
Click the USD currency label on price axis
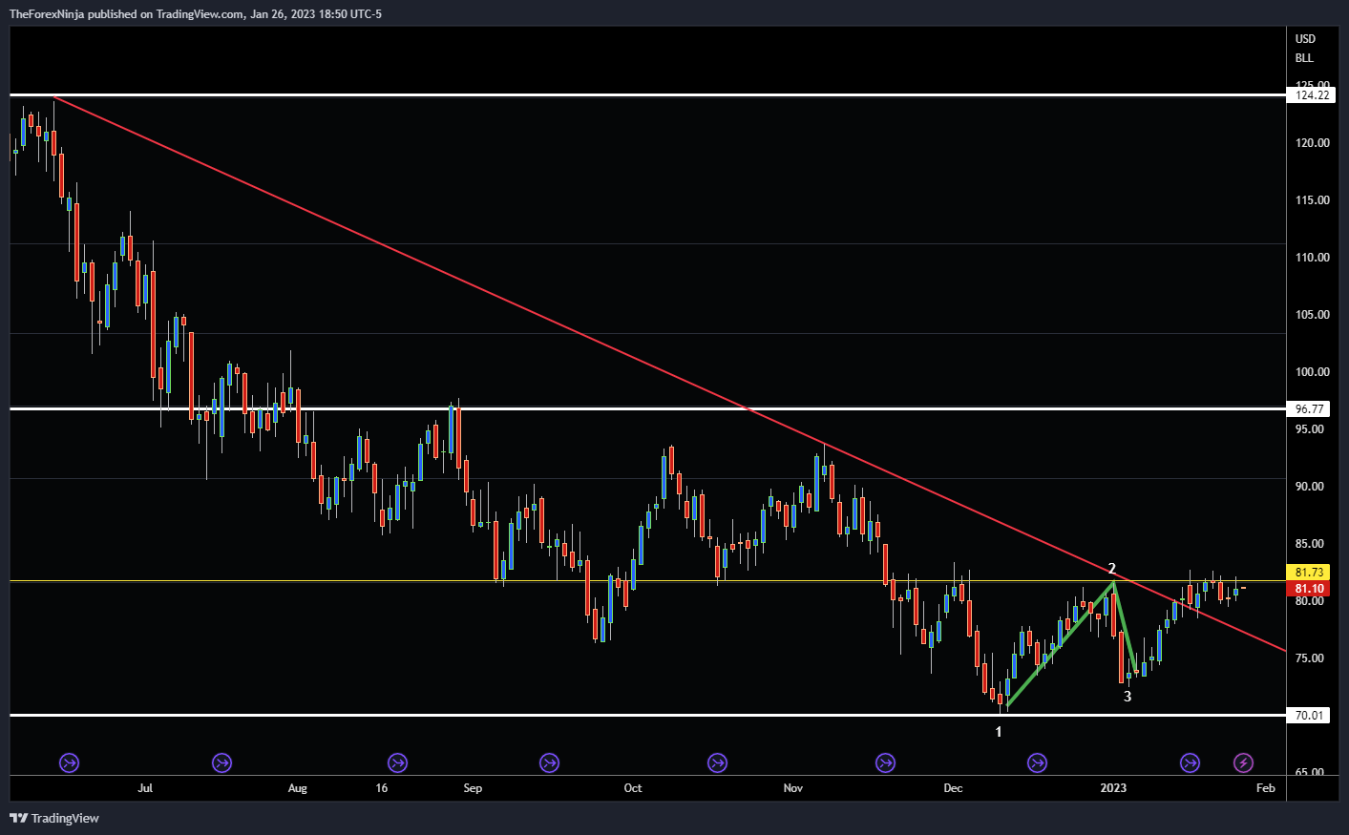(x=1305, y=39)
